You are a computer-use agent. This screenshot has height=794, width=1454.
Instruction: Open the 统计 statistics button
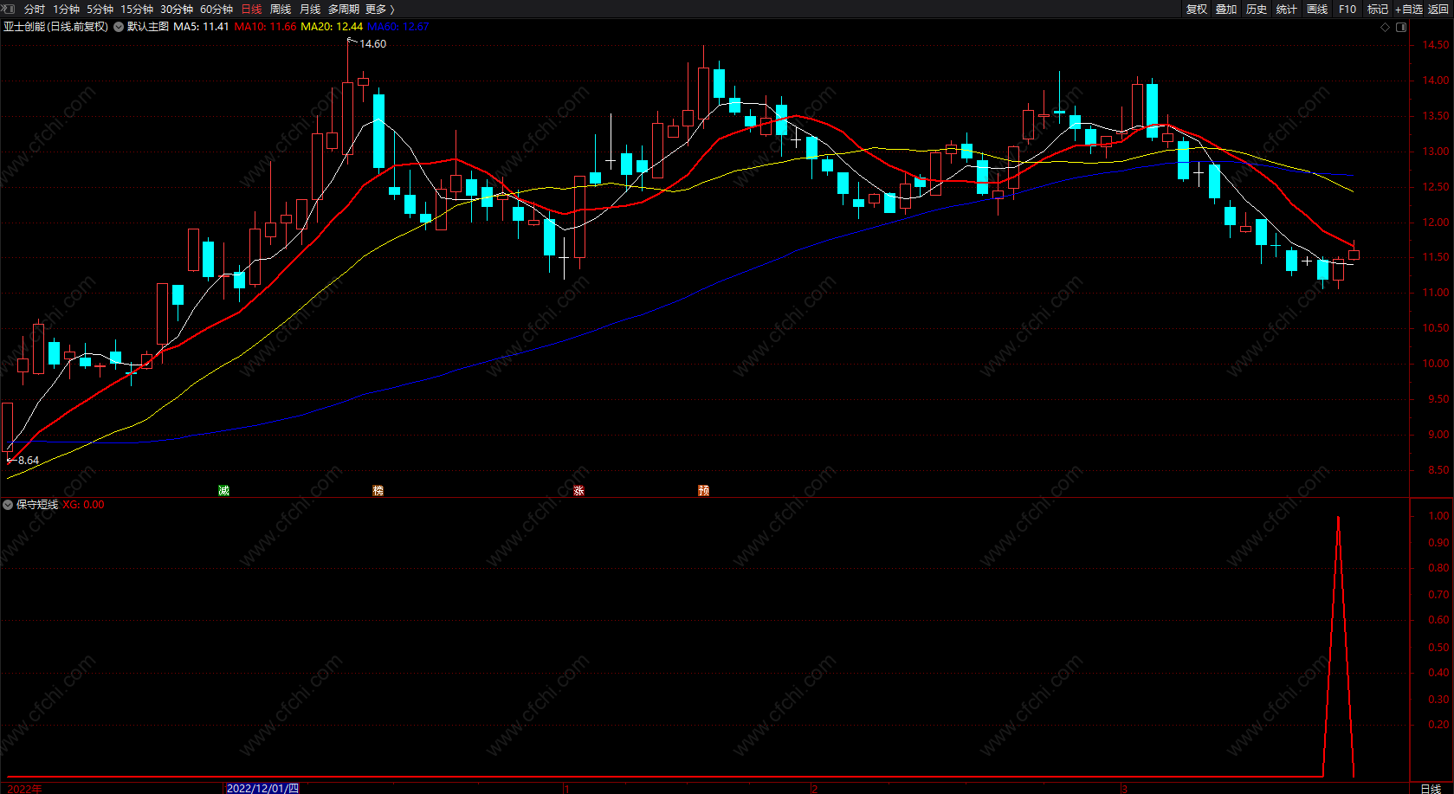point(1287,9)
